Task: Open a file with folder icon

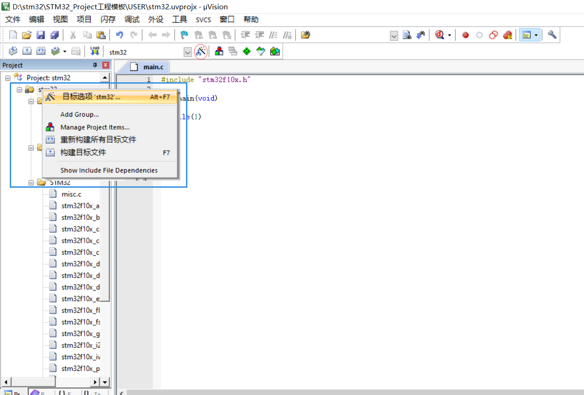Action: (x=27, y=35)
